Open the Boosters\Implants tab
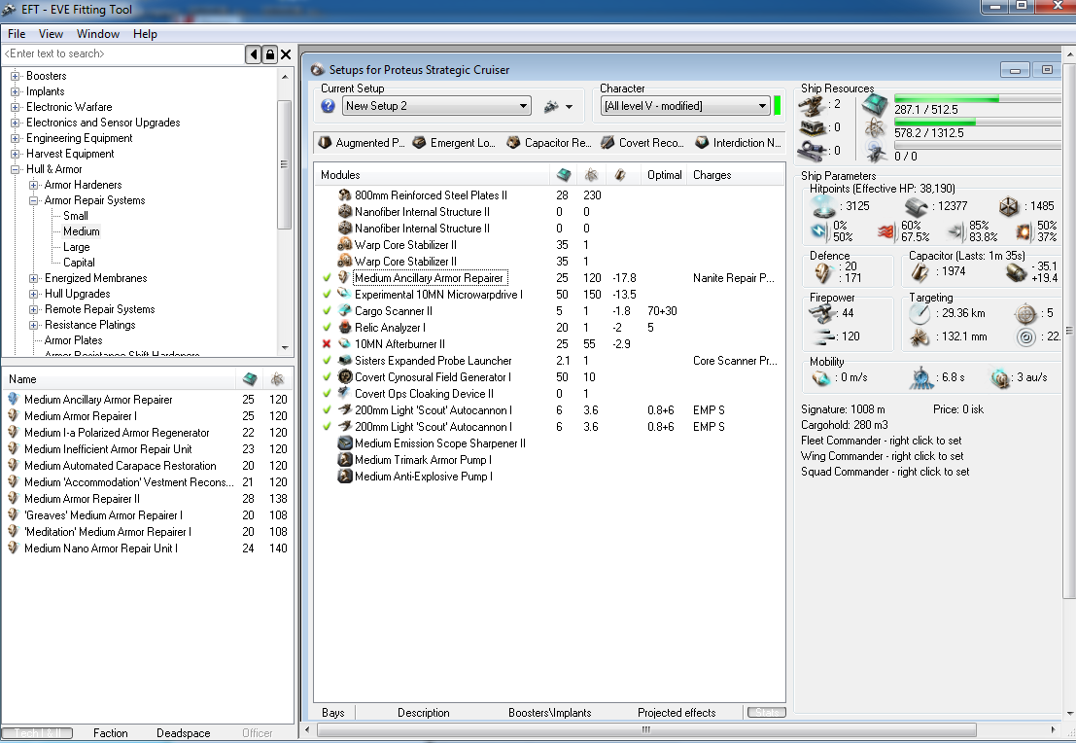The height and width of the screenshot is (743, 1076). click(x=550, y=713)
